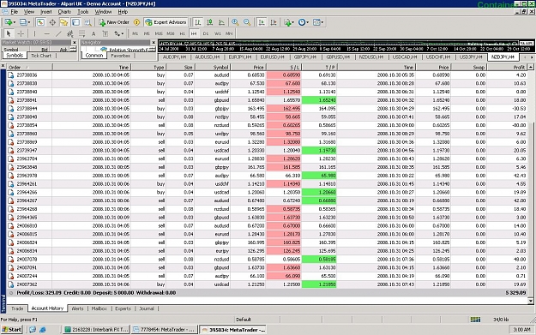
Task: Switch timeframe to M15
Action: 159,33
